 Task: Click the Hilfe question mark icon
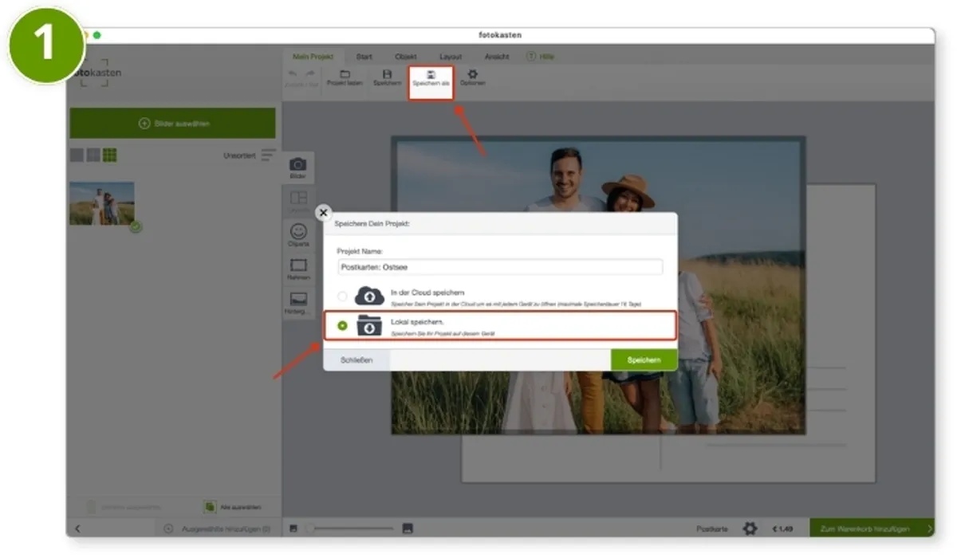pos(531,57)
